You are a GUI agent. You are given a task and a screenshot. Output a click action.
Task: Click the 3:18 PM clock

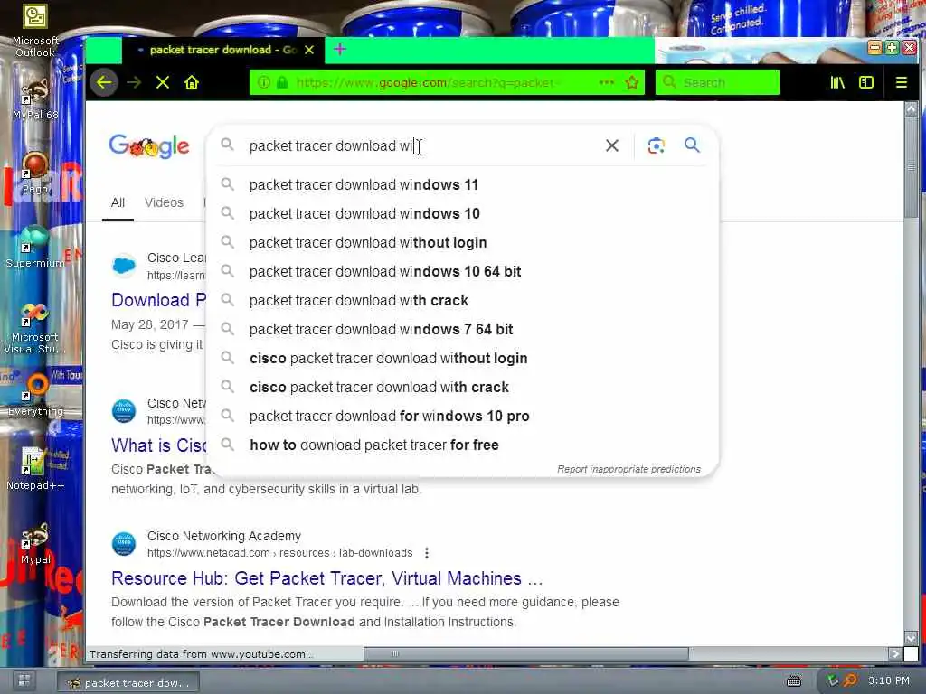pyautogui.click(x=889, y=681)
